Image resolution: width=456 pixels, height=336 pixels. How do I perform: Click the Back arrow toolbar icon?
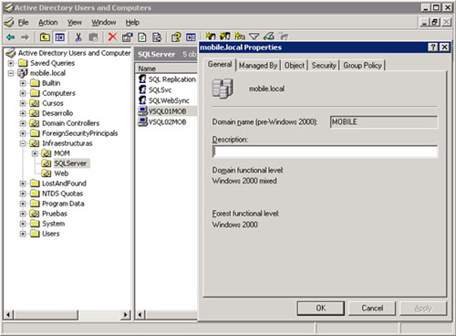tap(11, 37)
